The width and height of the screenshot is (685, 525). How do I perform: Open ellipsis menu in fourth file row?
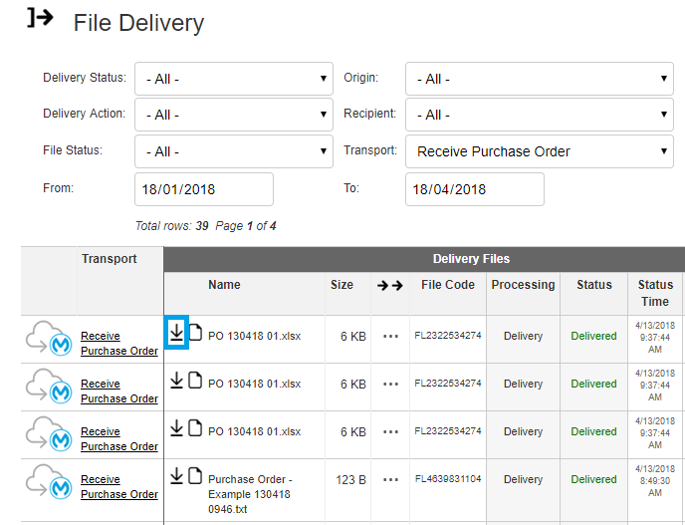click(x=390, y=480)
